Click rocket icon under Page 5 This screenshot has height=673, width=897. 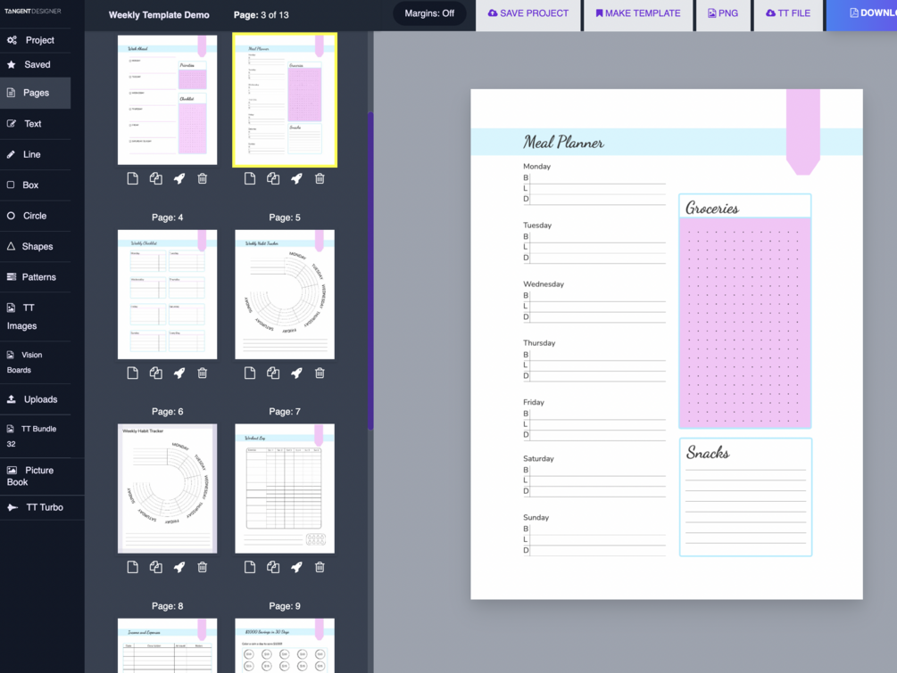click(296, 373)
